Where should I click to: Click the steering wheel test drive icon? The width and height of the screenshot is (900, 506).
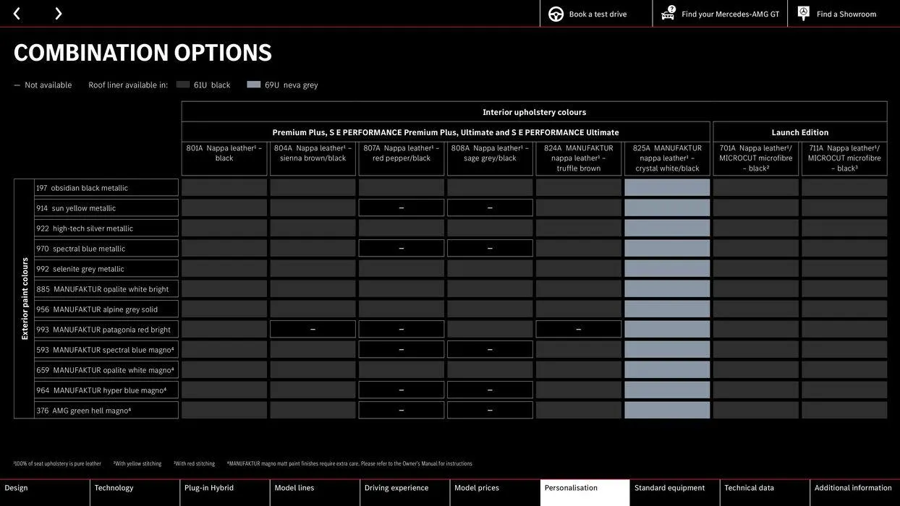(x=556, y=14)
